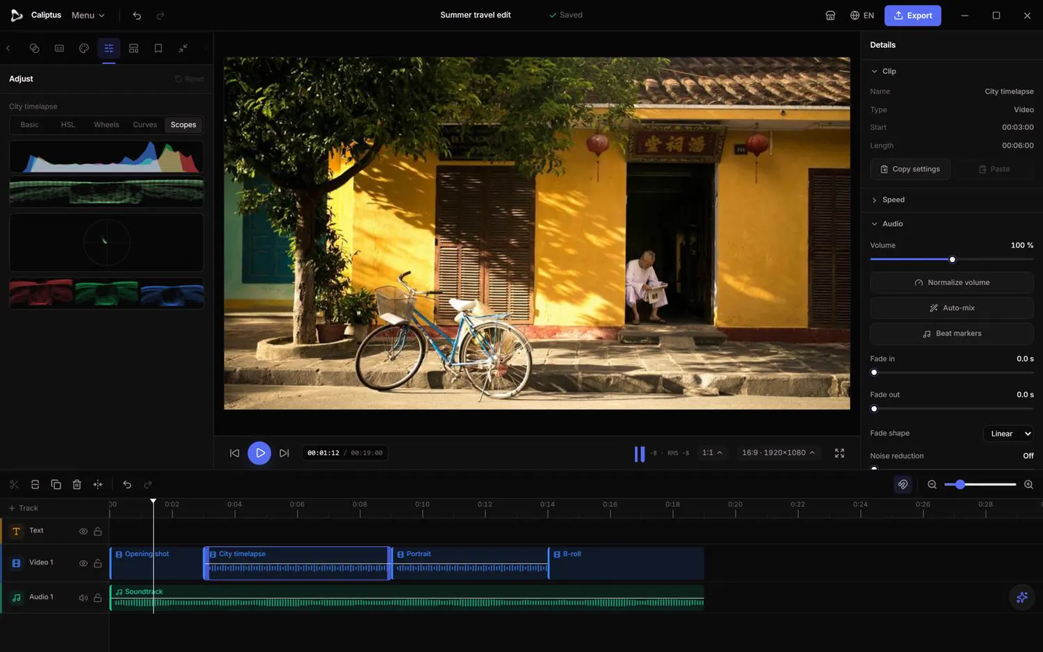Click the duplicate clip icon
Screen dimensions: 1043x652
click(x=56, y=484)
